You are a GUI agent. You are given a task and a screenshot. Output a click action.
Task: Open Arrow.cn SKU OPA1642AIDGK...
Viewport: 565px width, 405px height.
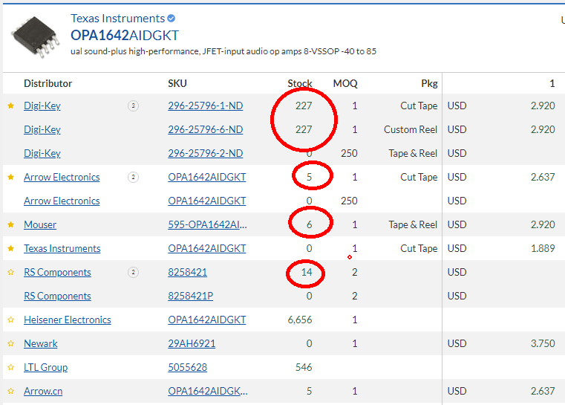[208, 392]
